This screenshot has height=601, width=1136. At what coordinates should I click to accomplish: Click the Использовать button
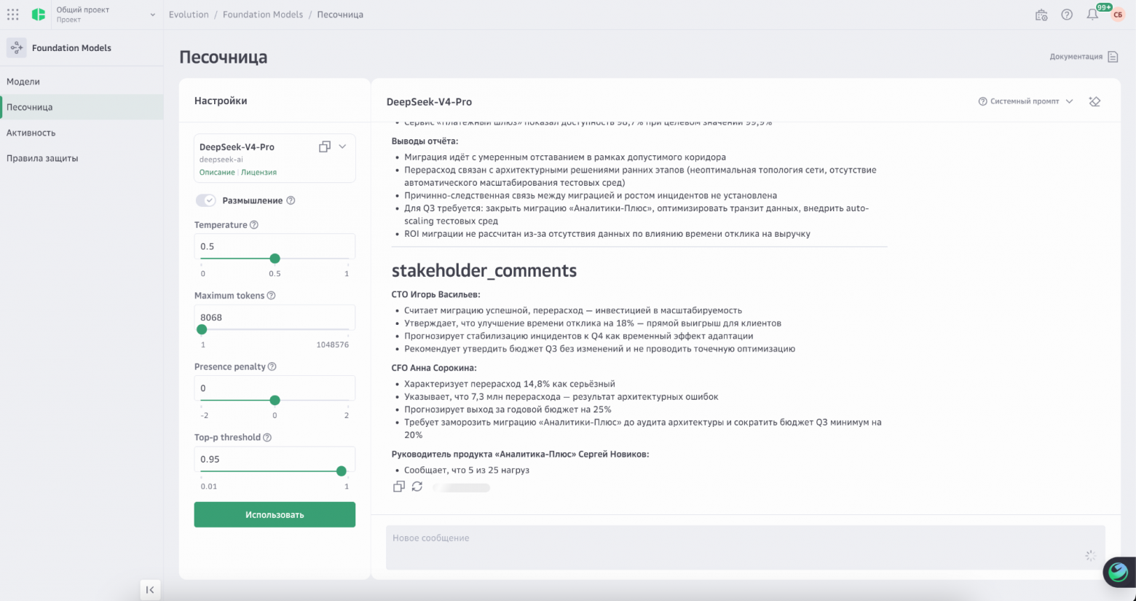coord(275,514)
